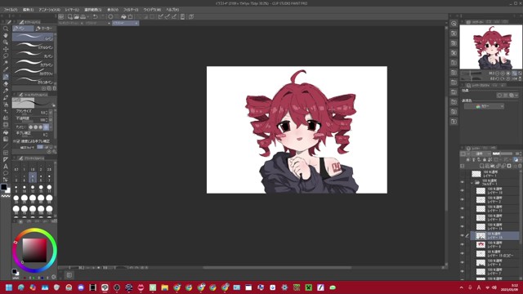Image resolution: width=523 pixels, height=294 pixels.
Task: Select the Lasso selection tool
Action: pyautogui.click(x=6, y=56)
